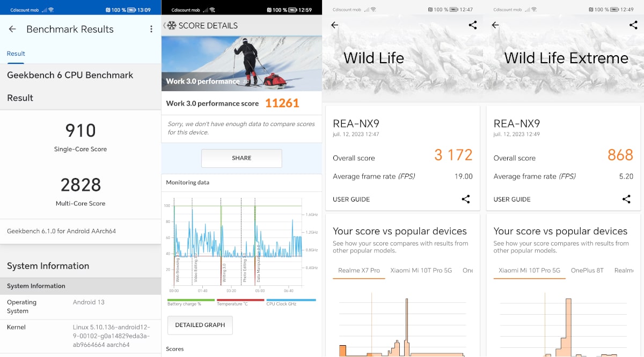Tap the PCMark monitoring data graph
Screen dimensions: 644x357
pyautogui.click(x=241, y=244)
